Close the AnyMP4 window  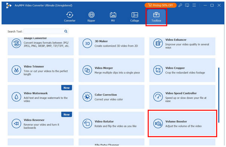[219, 5]
